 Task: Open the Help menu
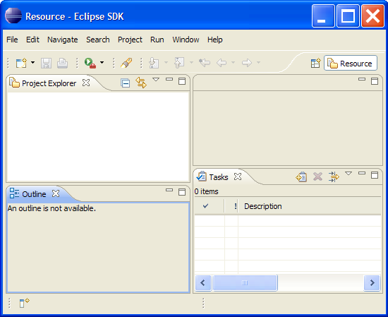(x=214, y=40)
